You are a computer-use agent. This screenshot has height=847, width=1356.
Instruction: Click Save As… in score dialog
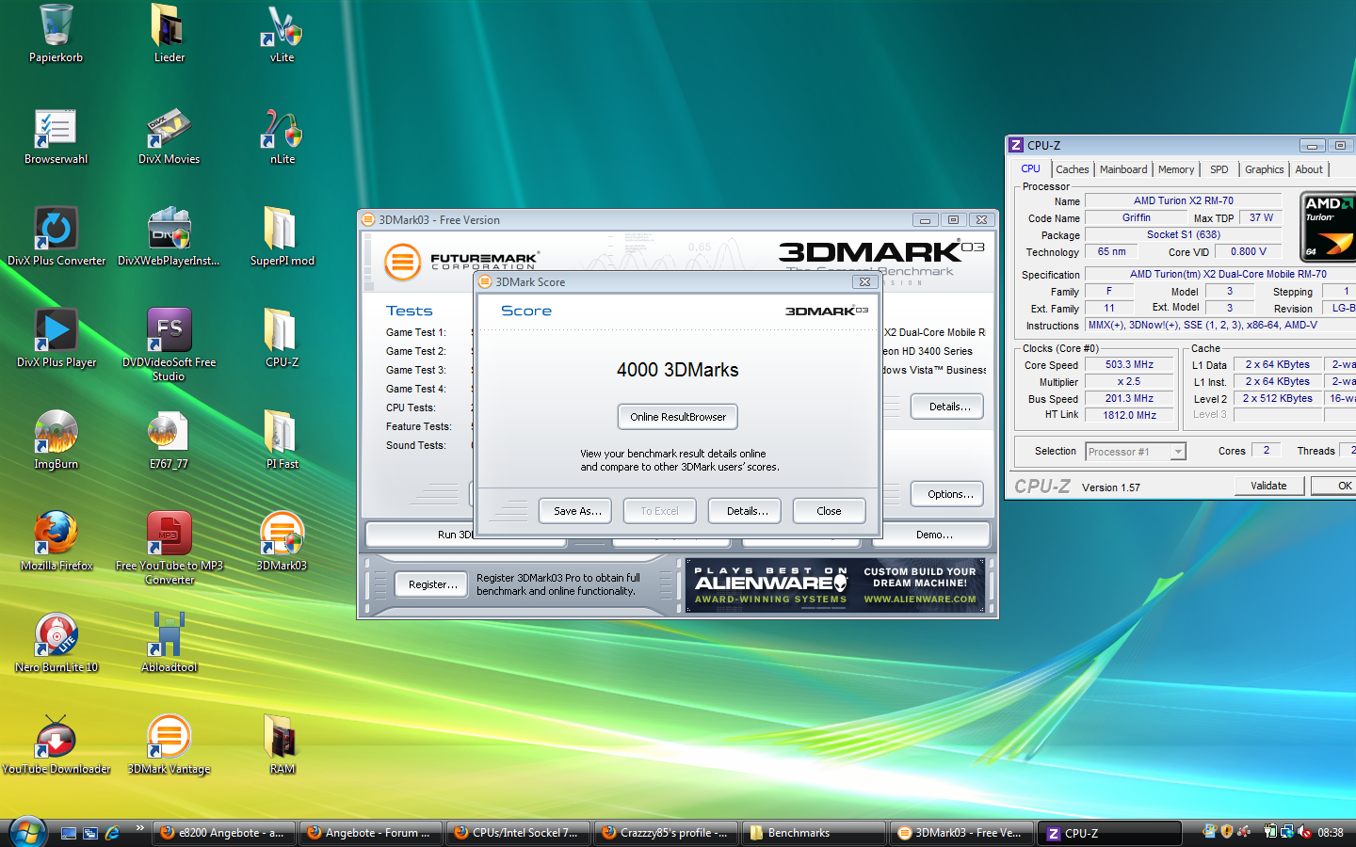tap(576, 511)
